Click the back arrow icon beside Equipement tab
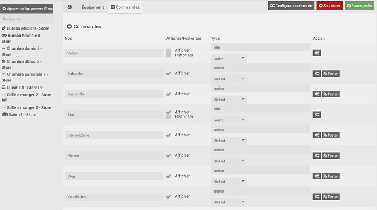The image size is (377, 210). pyautogui.click(x=69, y=7)
